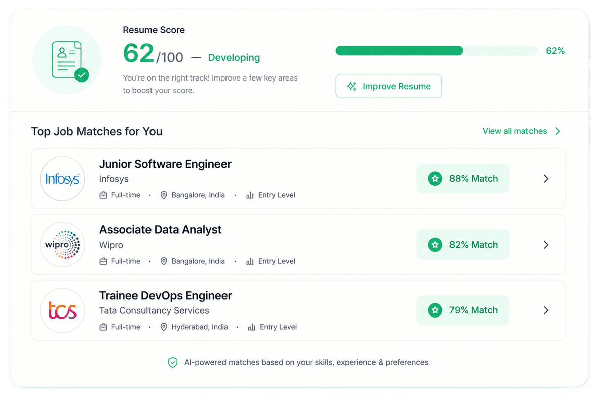Open the View all matches link

tap(521, 131)
